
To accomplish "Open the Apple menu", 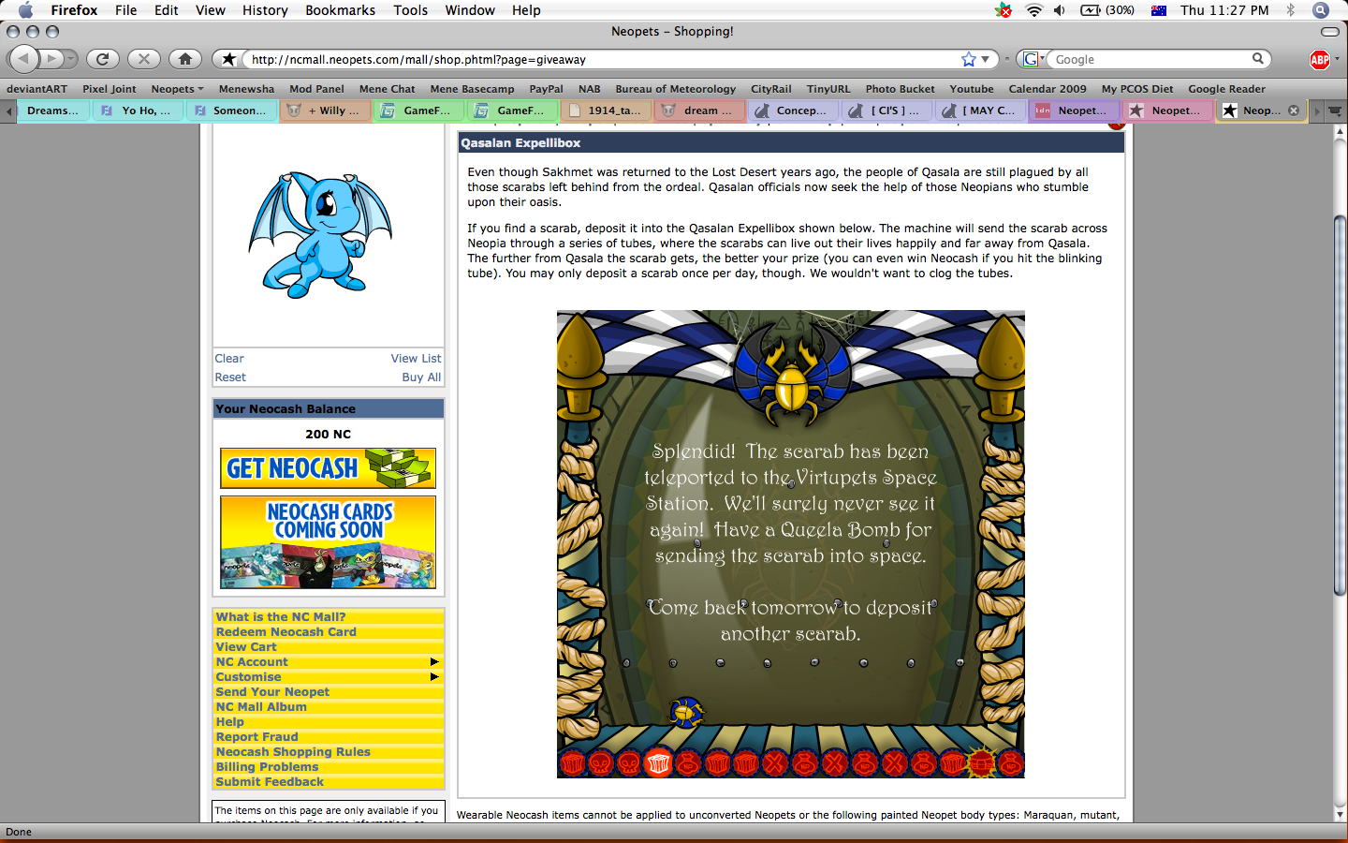I will (x=25, y=10).
